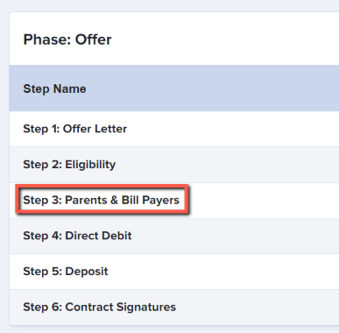The image size is (339, 333).
Task: Click empty space in the Direct Debit row
Action: [x=234, y=236]
